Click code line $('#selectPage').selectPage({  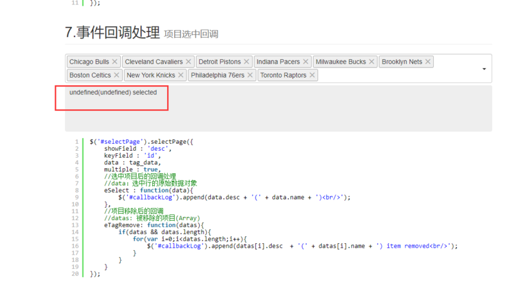[x=141, y=142]
